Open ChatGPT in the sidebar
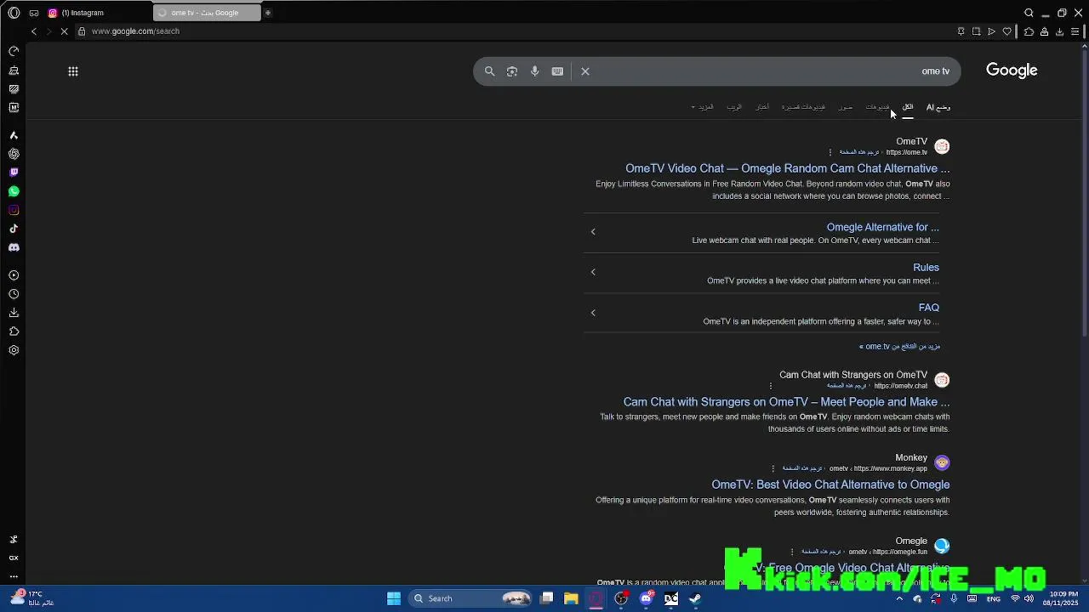The width and height of the screenshot is (1089, 612). pyautogui.click(x=14, y=154)
